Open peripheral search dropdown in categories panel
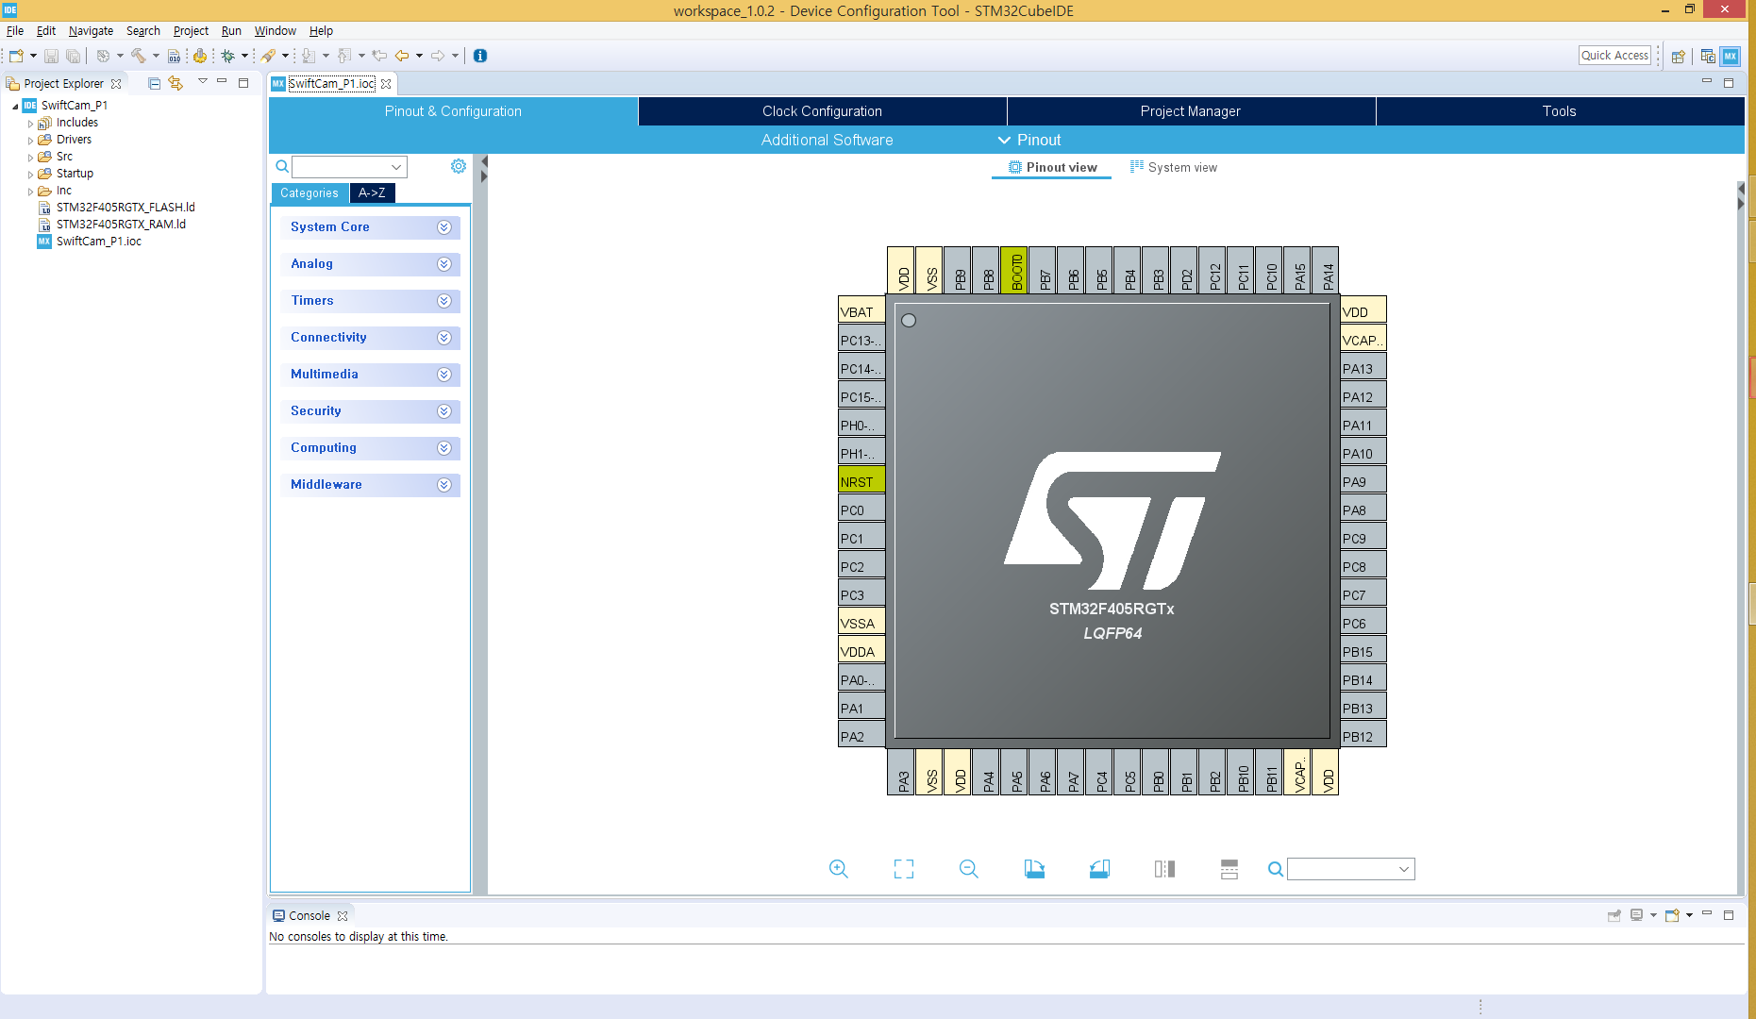This screenshot has width=1756, height=1019. [x=396, y=167]
